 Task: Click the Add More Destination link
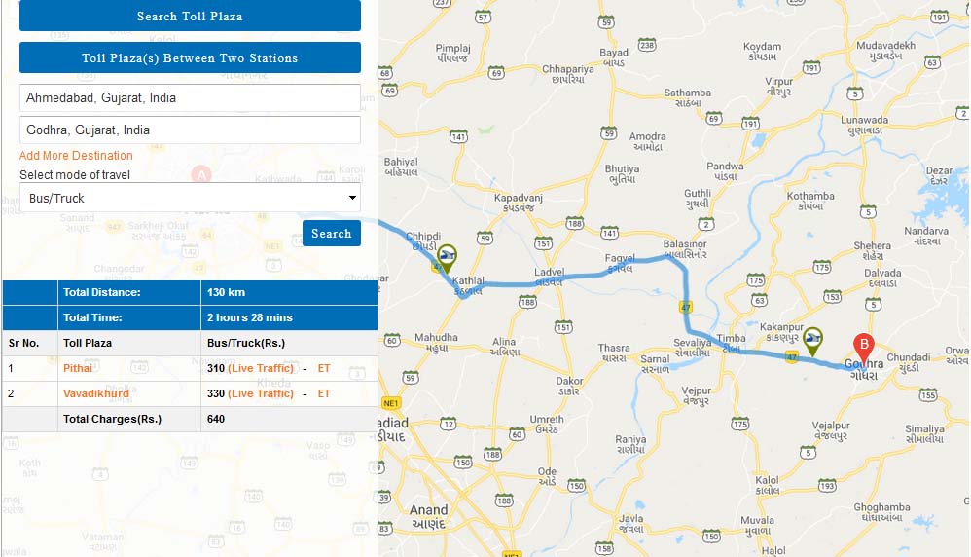click(76, 156)
